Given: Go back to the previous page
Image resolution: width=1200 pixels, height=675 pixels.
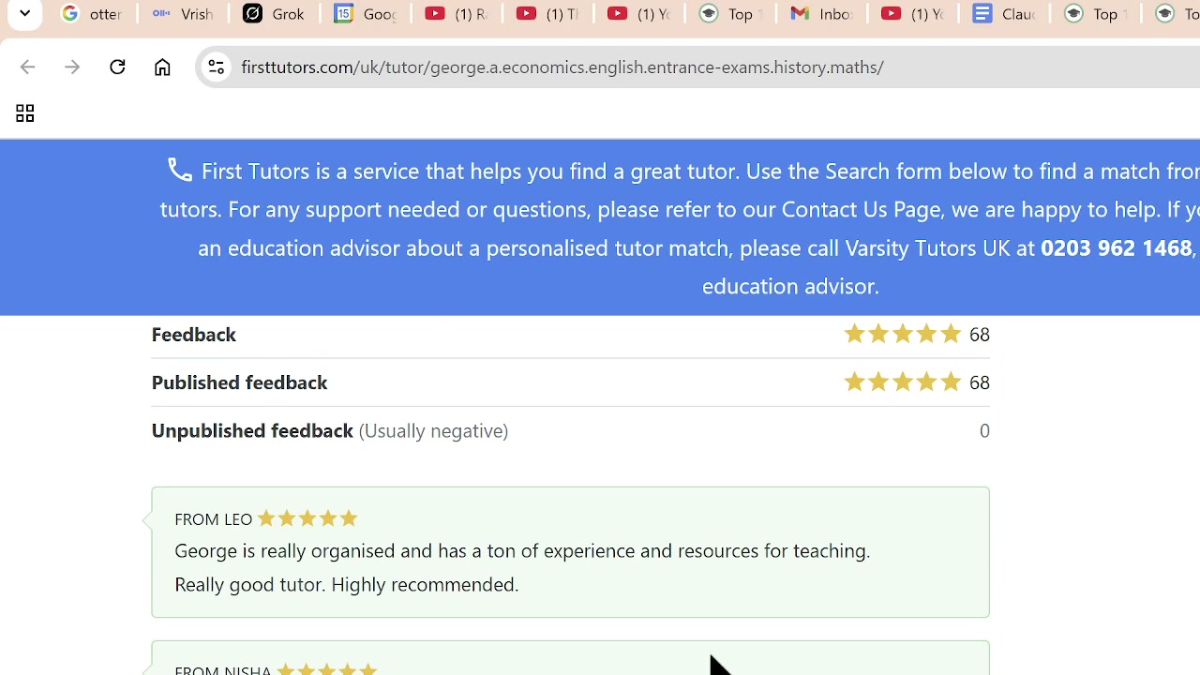Looking at the screenshot, I should coord(27,67).
